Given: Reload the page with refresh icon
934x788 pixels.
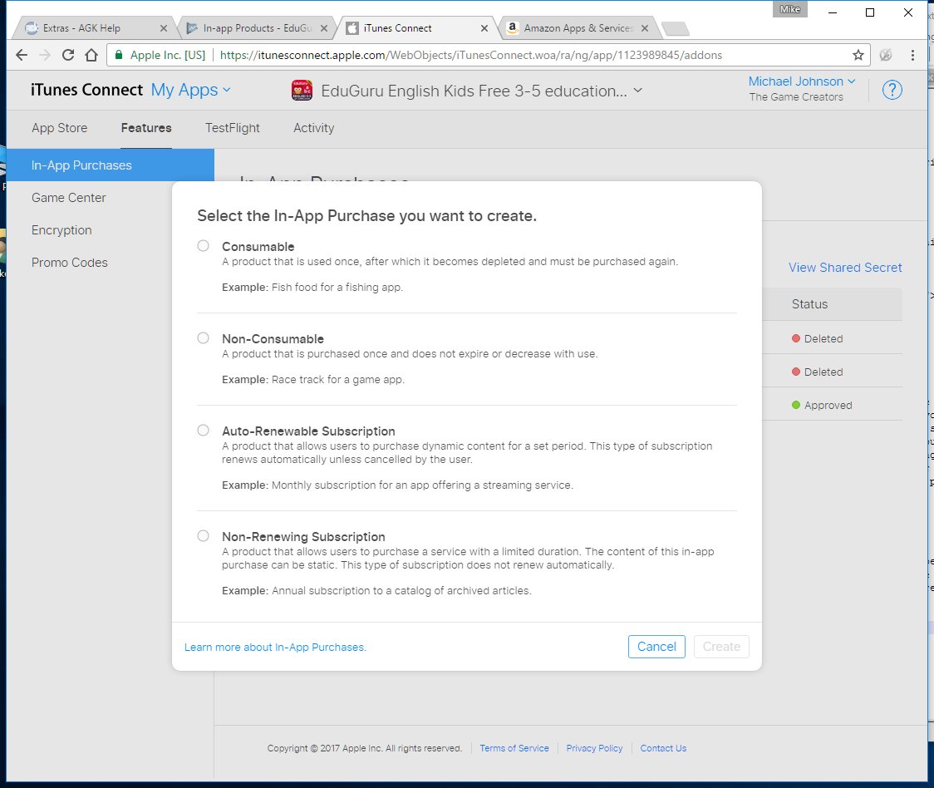Looking at the screenshot, I should click(68, 55).
